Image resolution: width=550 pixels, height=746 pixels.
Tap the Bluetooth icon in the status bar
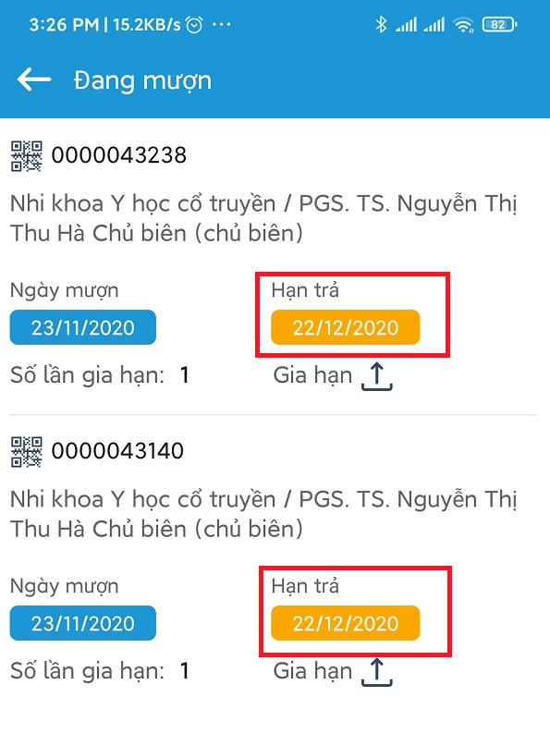pos(381,24)
